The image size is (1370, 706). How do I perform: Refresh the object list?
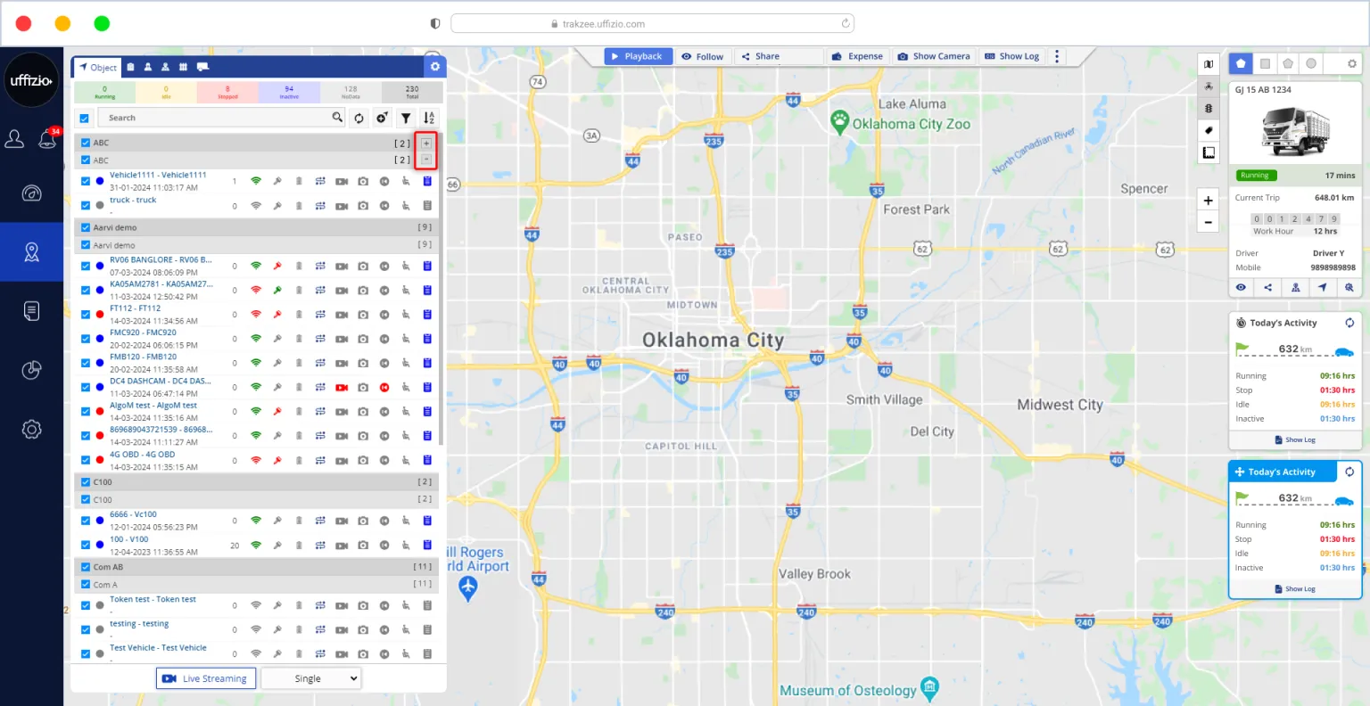359,118
